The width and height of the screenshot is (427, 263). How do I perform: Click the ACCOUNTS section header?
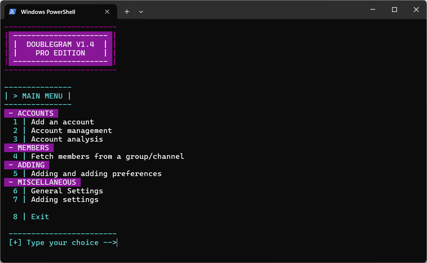35,113
